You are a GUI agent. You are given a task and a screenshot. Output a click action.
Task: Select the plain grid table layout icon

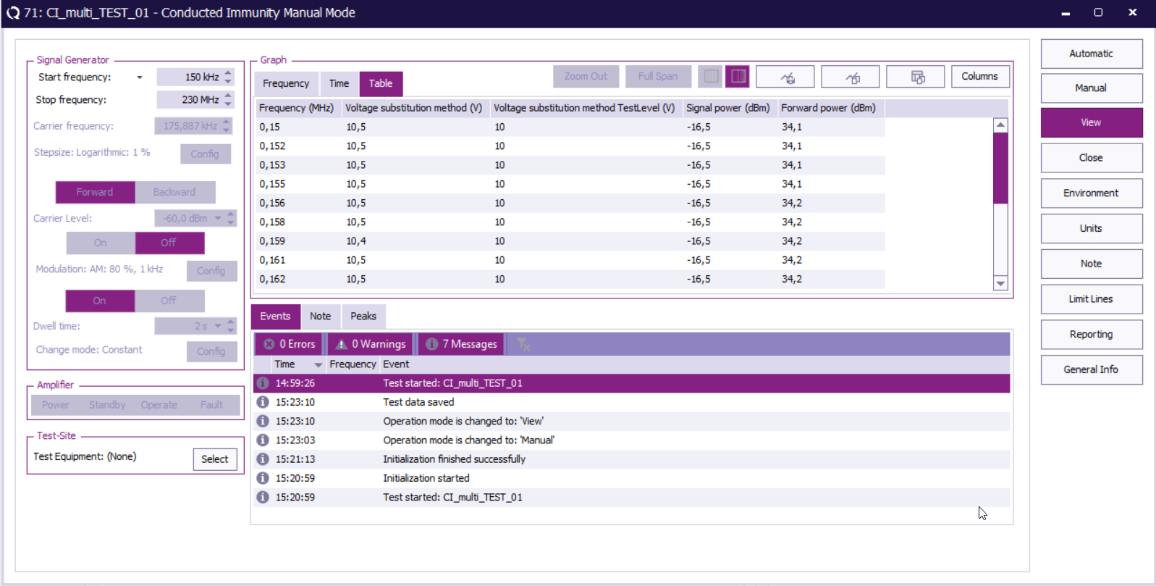click(711, 76)
